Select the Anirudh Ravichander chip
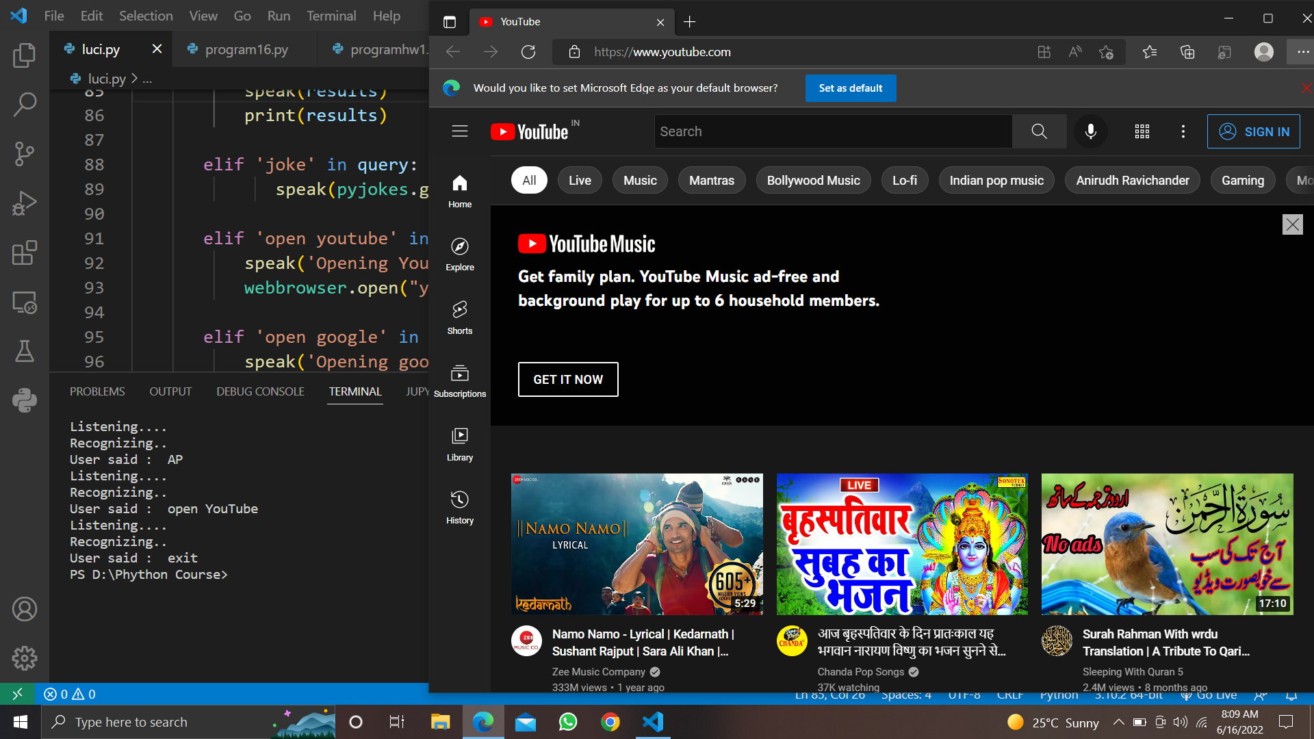1314x739 pixels. pyautogui.click(x=1133, y=181)
